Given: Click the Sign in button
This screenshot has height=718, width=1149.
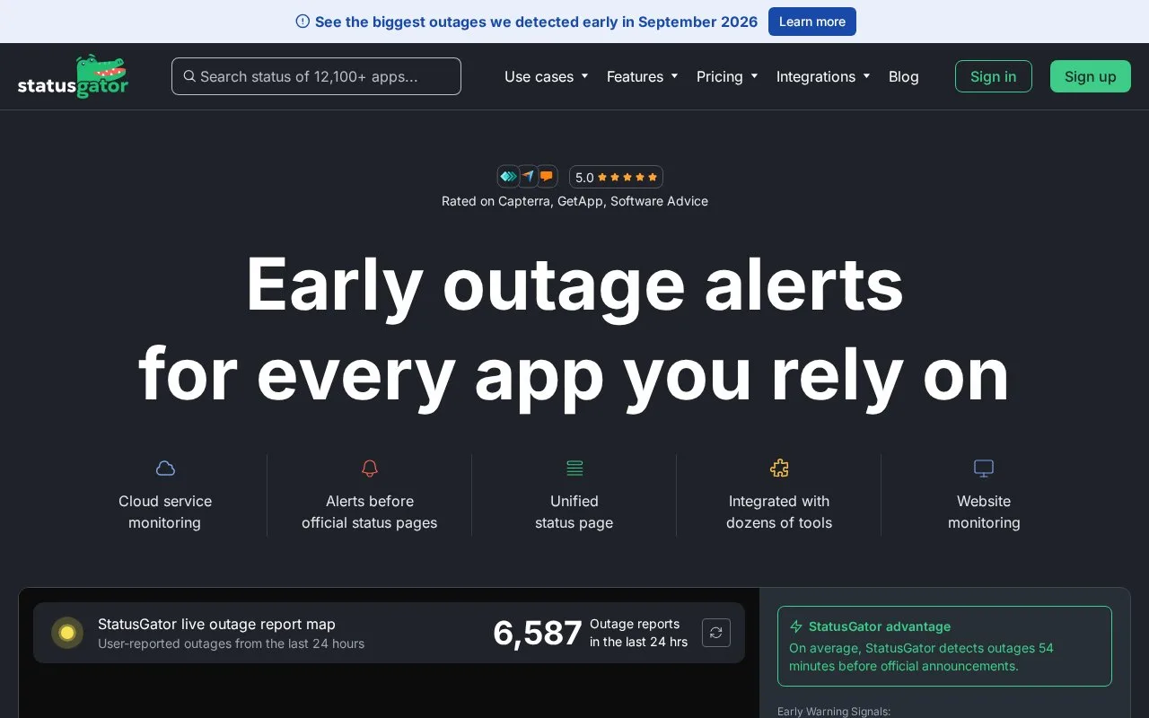Looking at the screenshot, I should pos(994,76).
